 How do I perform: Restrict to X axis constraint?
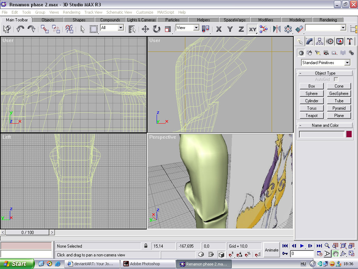pos(219,29)
